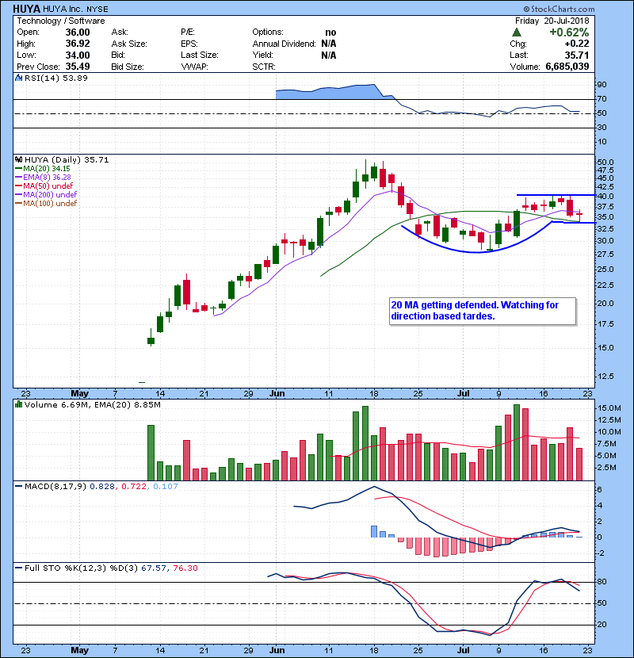Click the 'RSI(14) 53.89' indicator label

point(55,78)
